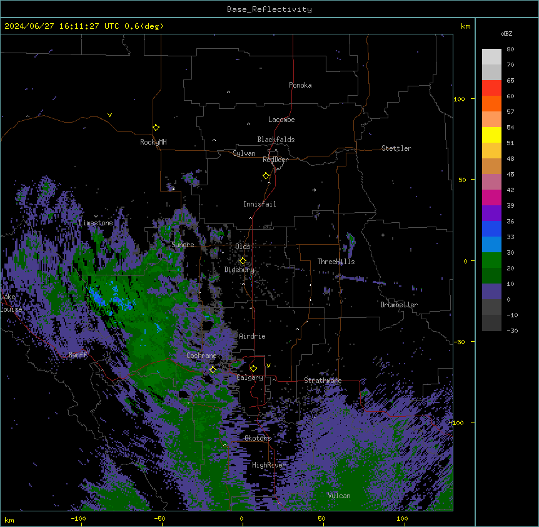539x527 pixels.
Task: Click the Didsbury label
Action: (239, 270)
